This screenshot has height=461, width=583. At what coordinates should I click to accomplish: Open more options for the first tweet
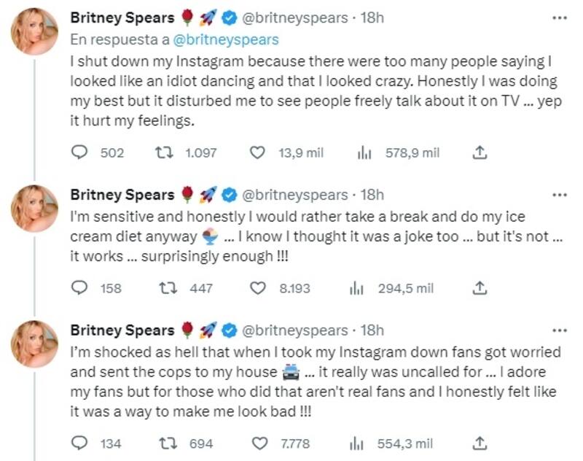click(560, 18)
